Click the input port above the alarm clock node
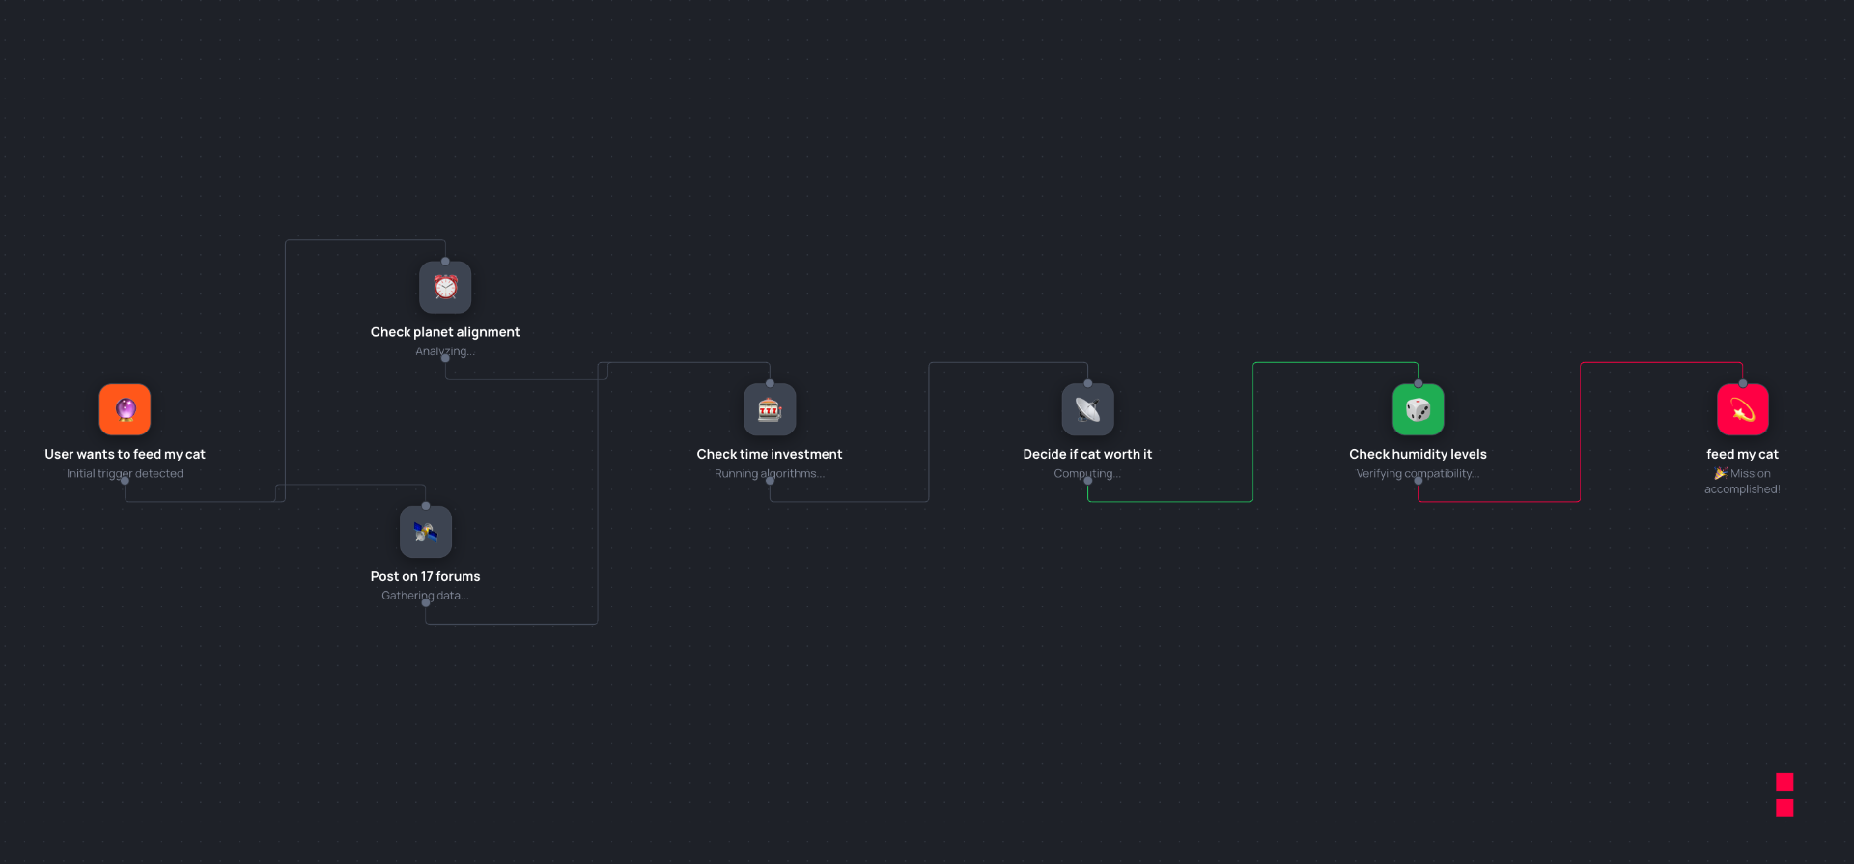 click(445, 261)
